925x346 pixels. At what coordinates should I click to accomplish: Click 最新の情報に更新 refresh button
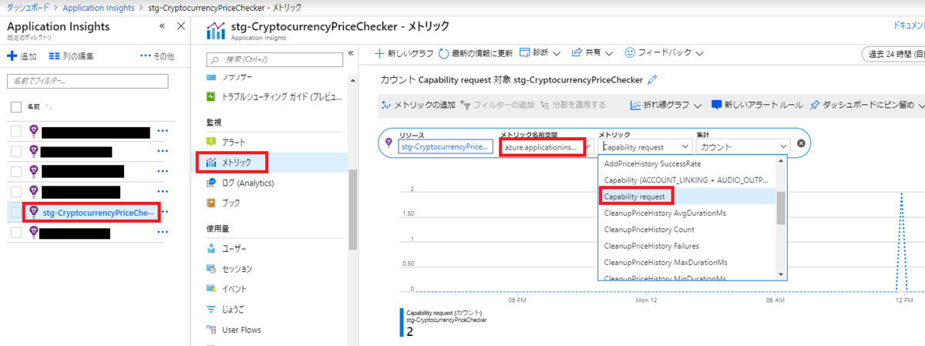(x=476, y=53)
